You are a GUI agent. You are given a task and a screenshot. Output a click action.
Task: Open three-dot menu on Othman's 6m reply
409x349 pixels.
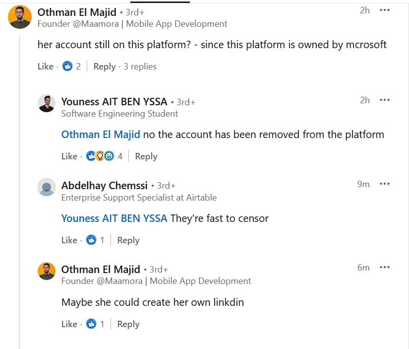coord(385,268)
